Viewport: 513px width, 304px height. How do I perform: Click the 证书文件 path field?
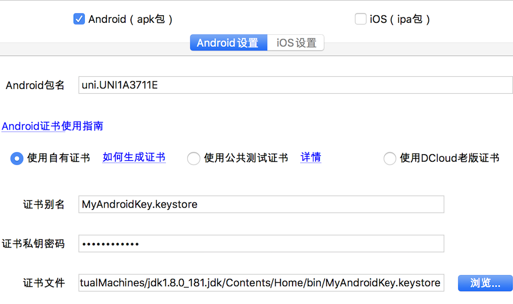[261, 283]
